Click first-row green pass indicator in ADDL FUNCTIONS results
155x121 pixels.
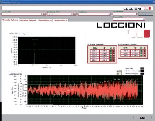tap(141, 51)
